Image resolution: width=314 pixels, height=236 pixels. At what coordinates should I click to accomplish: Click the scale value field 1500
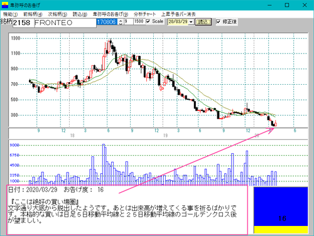pos(139,21)
